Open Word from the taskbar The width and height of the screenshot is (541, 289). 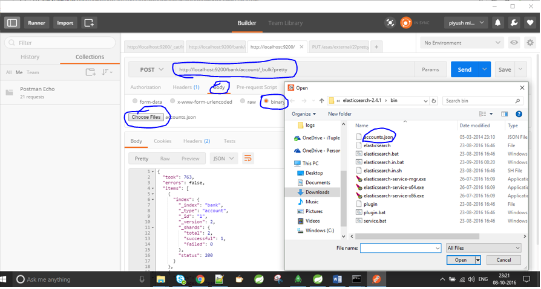[x=338, y=279]
